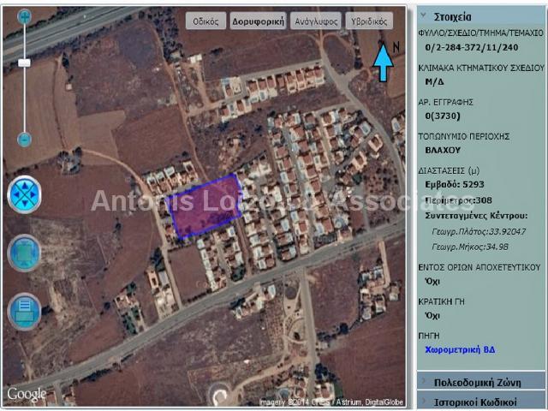Print the map using printer icon

click(x=25, y=312)
